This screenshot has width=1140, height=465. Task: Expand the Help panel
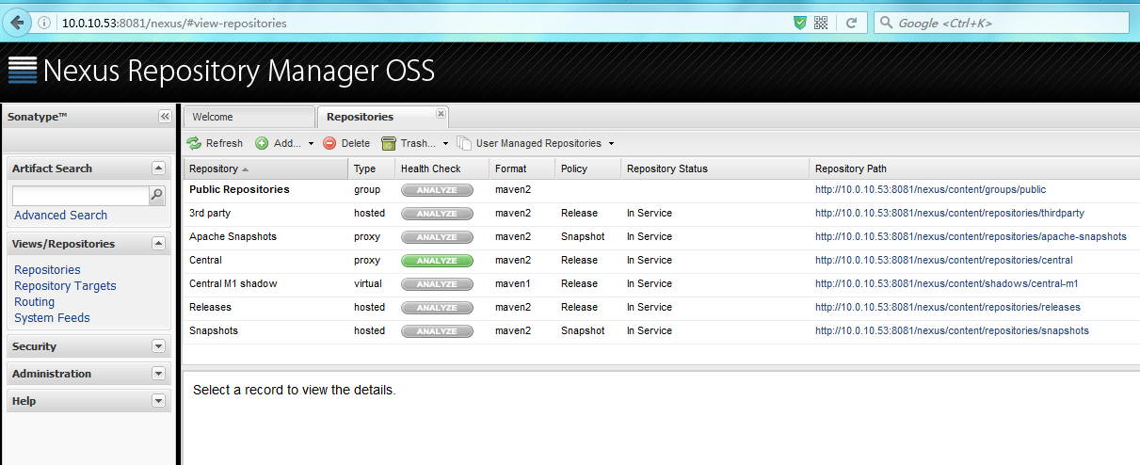coord(158,401)
